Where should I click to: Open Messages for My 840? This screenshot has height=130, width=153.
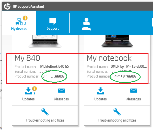(x=61, y=94)
